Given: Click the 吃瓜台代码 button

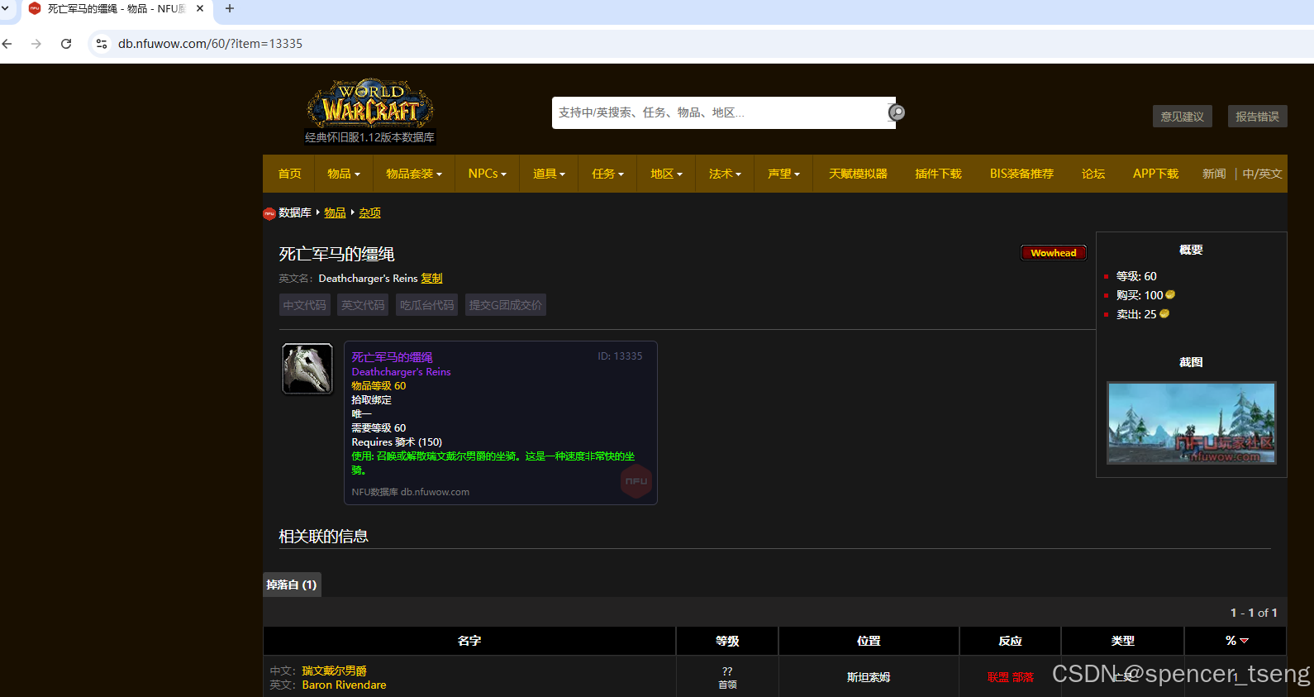Looking at the screenshot, I should (427, 305).
